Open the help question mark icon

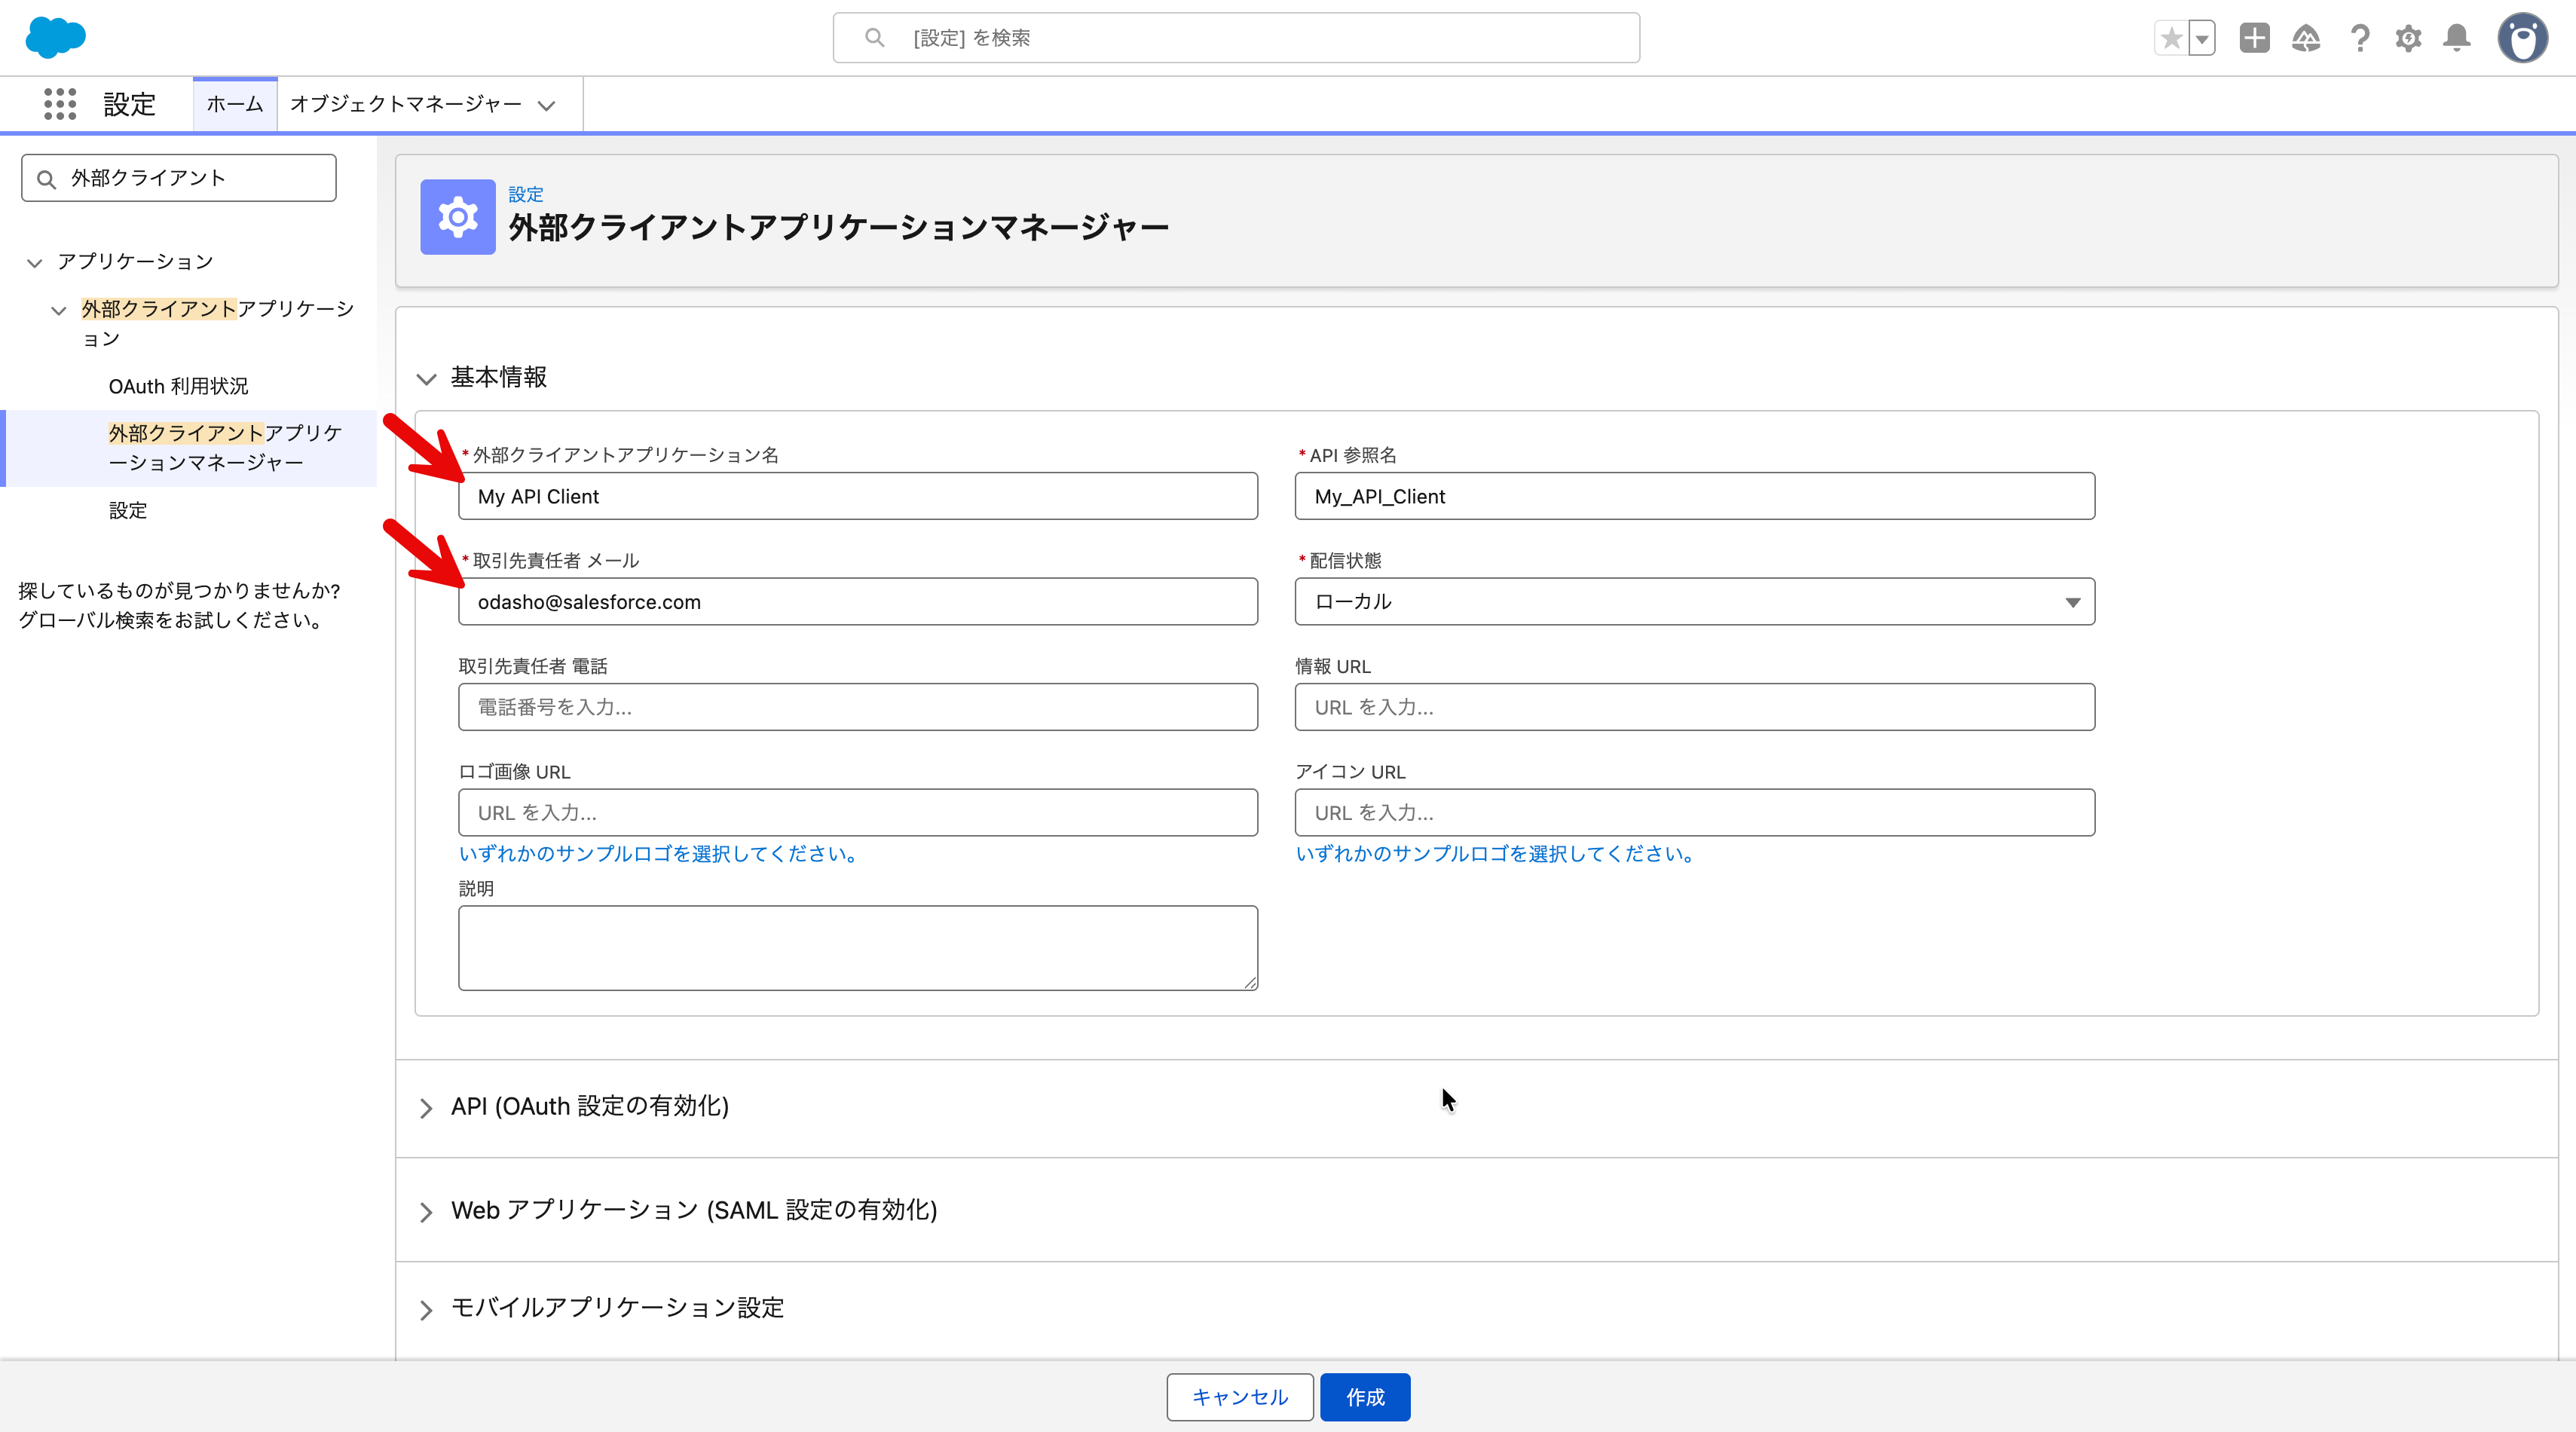tap(2360, 39)
